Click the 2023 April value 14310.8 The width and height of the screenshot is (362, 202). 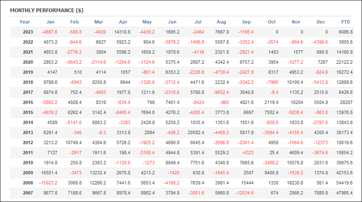pos(122,32)
